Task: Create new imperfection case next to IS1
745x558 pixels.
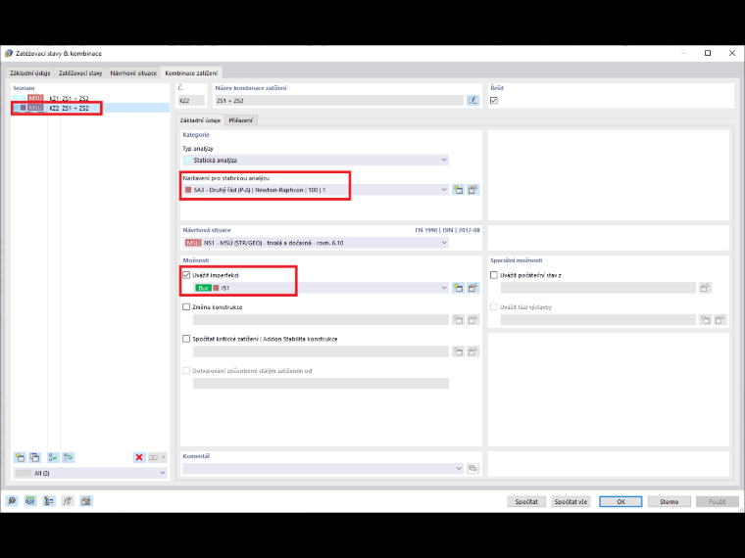Action: 458,288
